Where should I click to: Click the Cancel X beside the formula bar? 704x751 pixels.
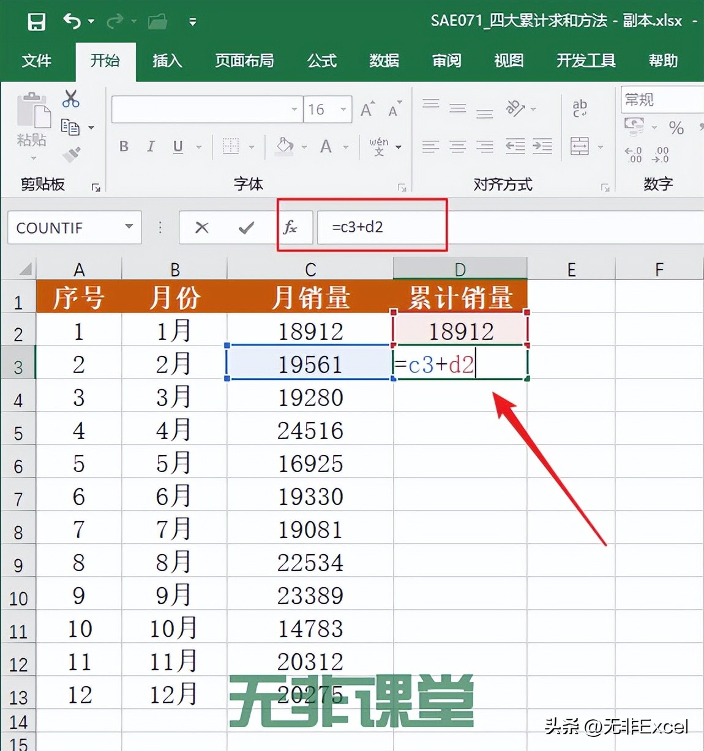click(201, 227)
